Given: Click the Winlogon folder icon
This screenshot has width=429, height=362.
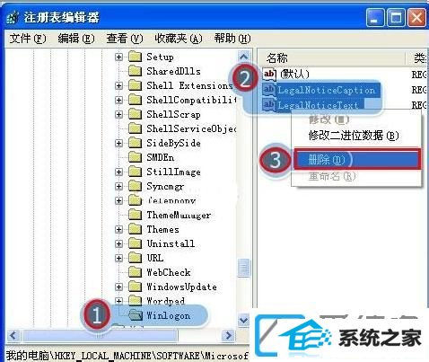Looking at the screenshot, I should click(x=136, y=315).
